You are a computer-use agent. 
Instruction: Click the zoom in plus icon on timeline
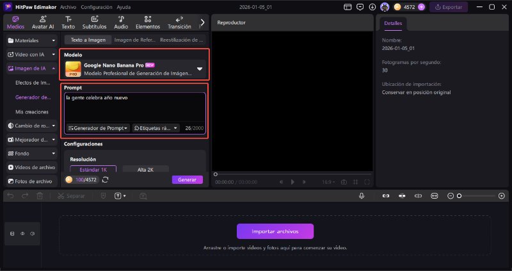tap(501, 195)
